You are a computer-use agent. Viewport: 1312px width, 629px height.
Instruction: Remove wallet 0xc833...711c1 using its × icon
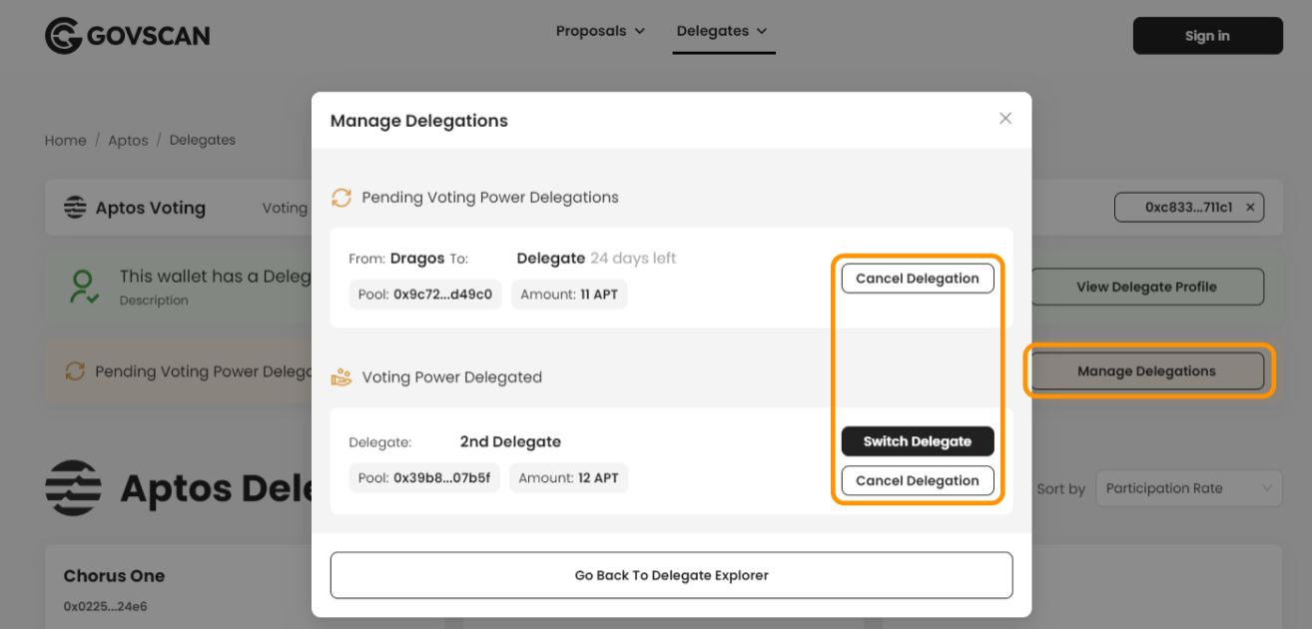(1251, 207)
